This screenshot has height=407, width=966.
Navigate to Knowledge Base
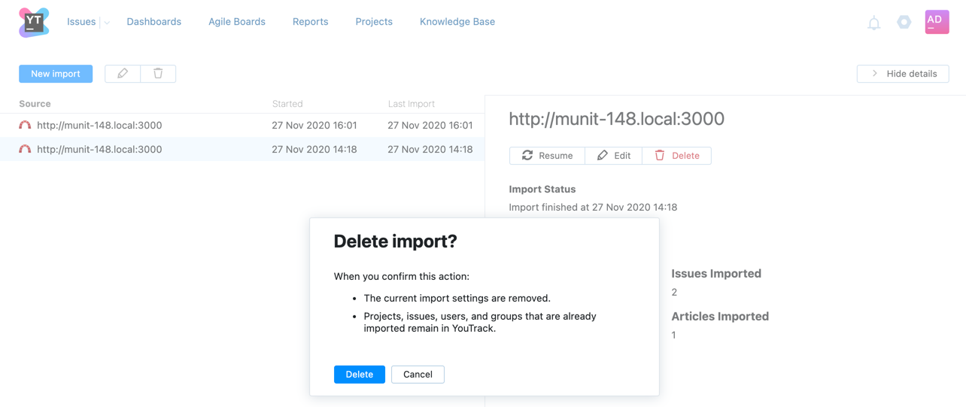(457, 22)
